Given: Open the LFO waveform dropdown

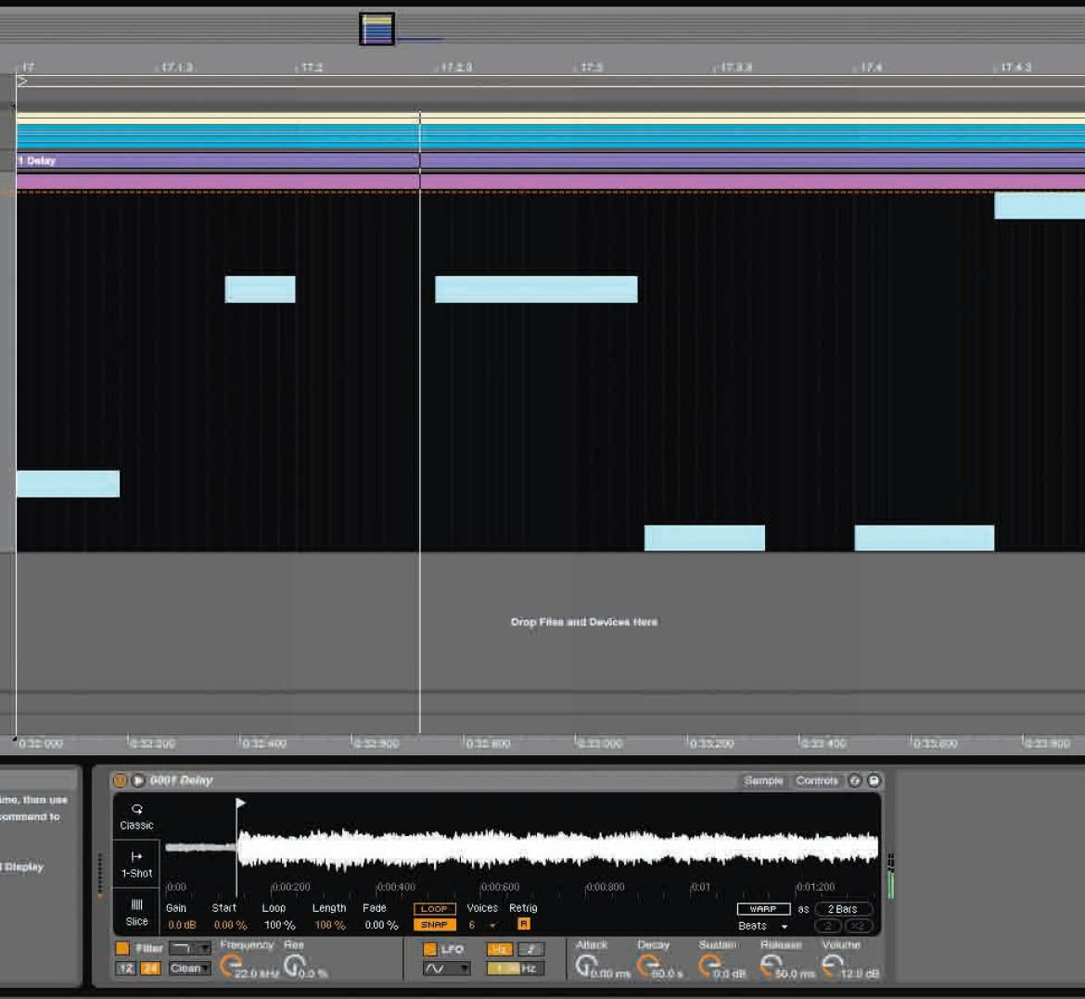Looking at the screenshot, I should [446, 968].
